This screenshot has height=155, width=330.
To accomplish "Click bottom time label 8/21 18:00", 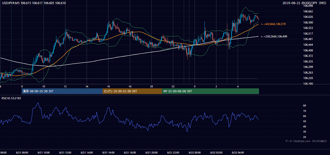I will tap(130, 153).
